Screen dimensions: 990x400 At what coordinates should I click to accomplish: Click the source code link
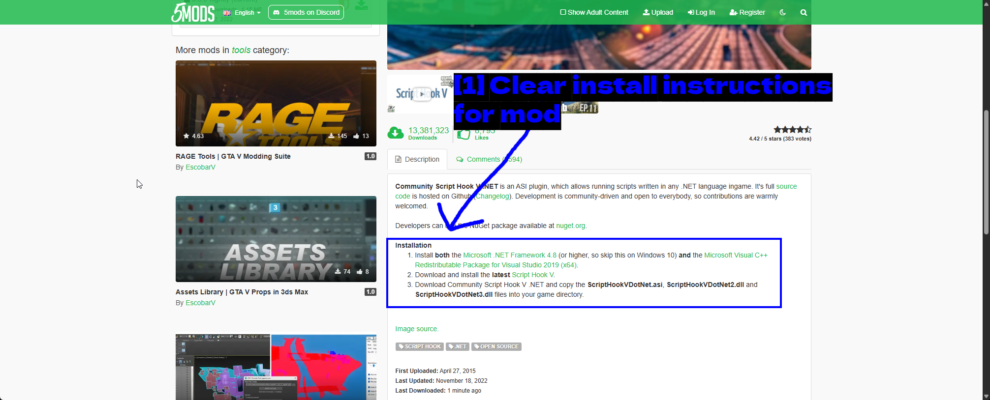point(596,191)
